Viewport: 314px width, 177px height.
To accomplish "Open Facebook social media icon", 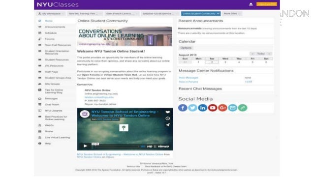I will pos(183,108).
